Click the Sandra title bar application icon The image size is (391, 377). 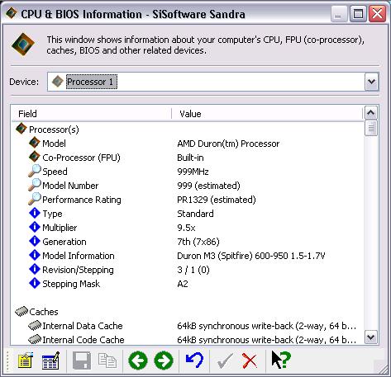12,13
